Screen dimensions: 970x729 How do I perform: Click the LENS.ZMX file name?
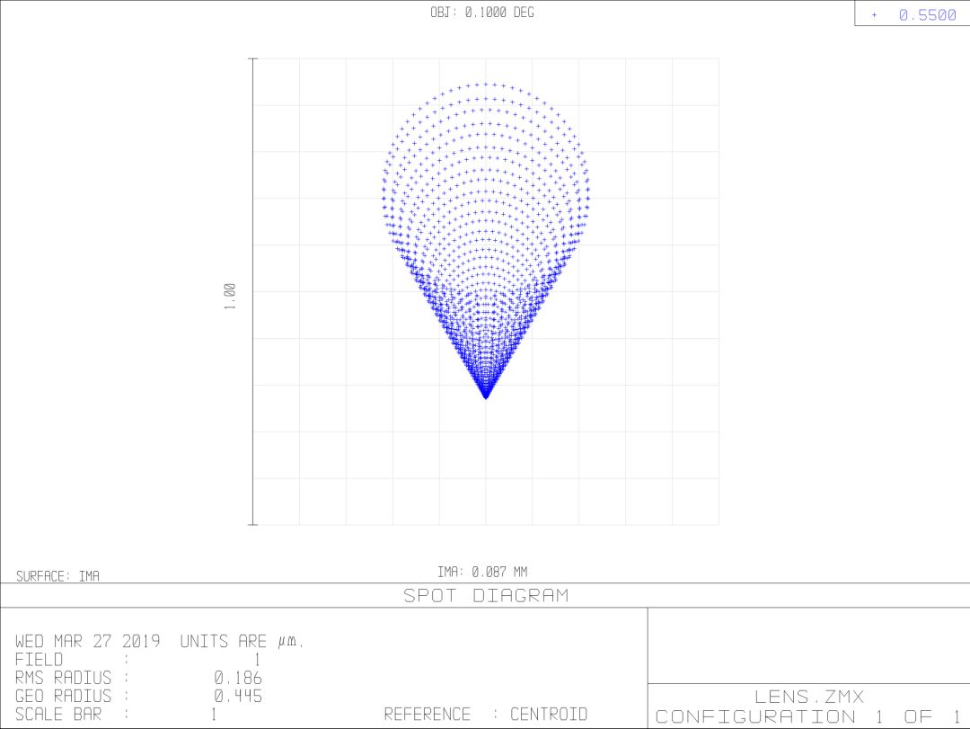pos(807,696)
